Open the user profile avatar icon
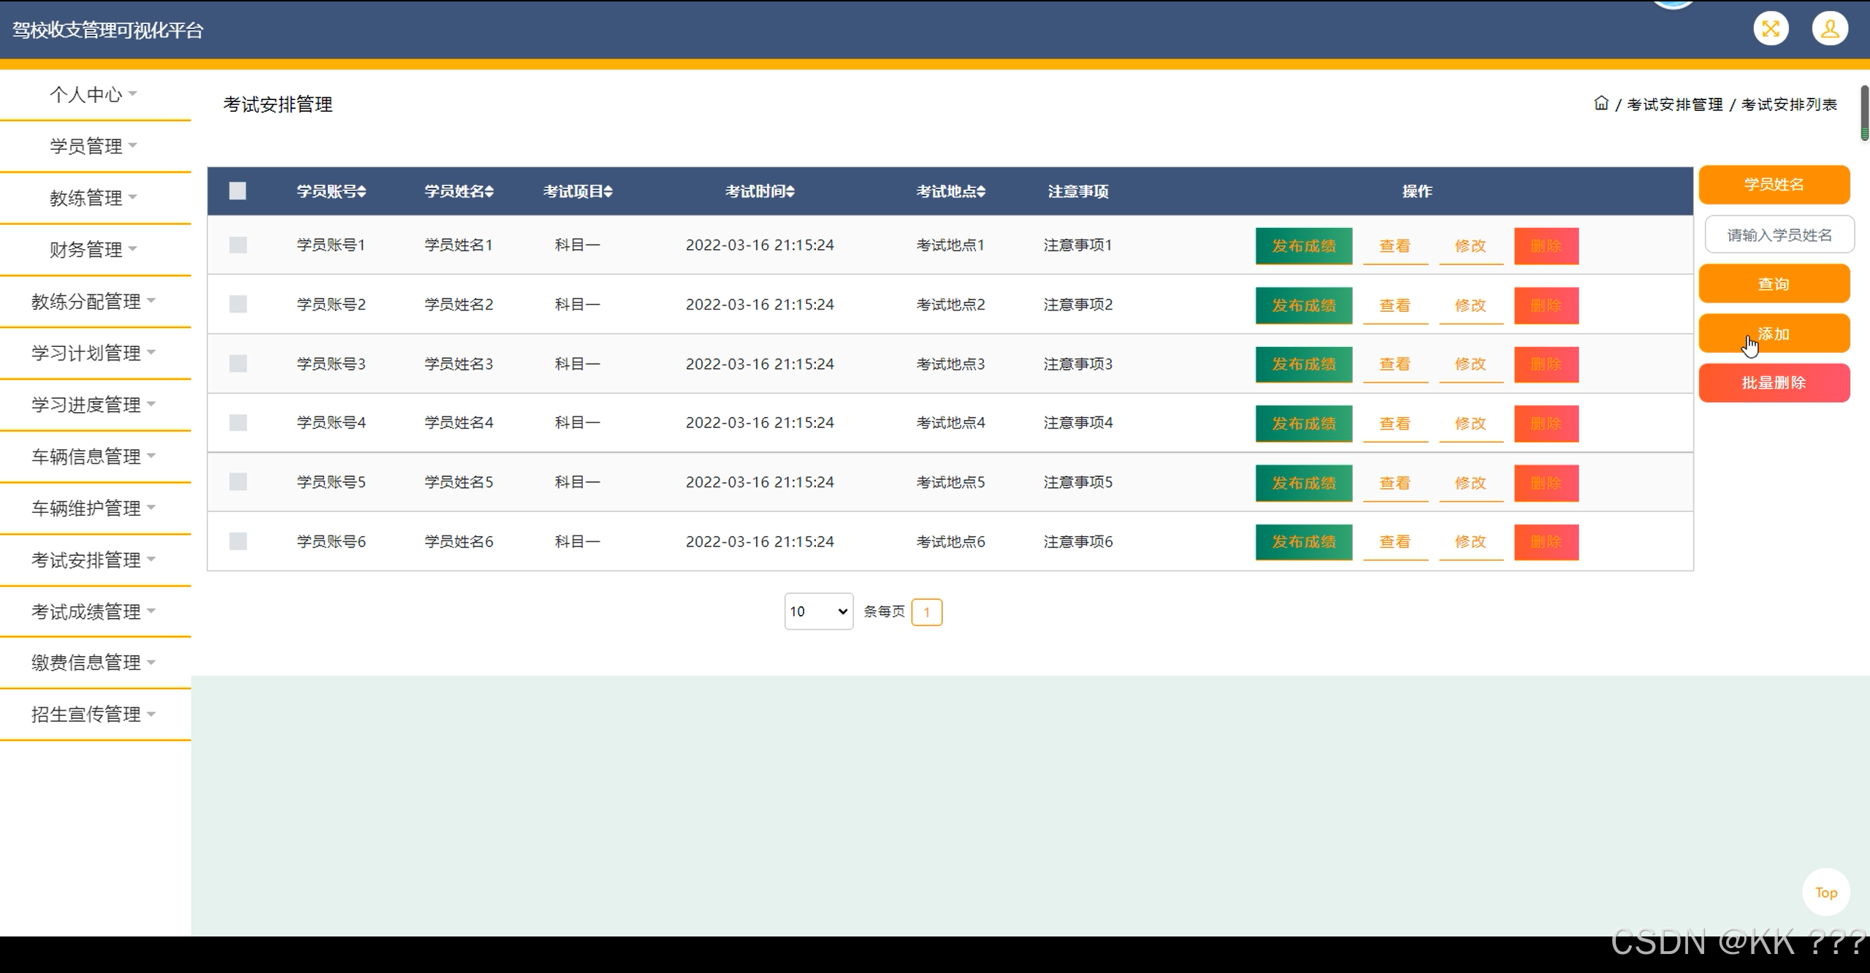 tap(1830, 29)
